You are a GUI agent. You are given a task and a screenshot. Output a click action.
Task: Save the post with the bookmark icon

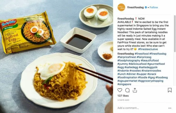point(170,90)
